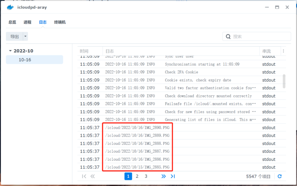The height and width of the screenshot is (186, 297).
Task: Select log entry IMG_2887.PNG
Action: pyautogui.click(x=182, y=152)
